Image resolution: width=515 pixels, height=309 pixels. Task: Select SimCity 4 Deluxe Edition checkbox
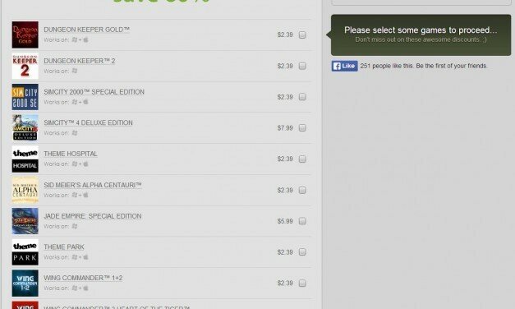(x=302, y=128)
